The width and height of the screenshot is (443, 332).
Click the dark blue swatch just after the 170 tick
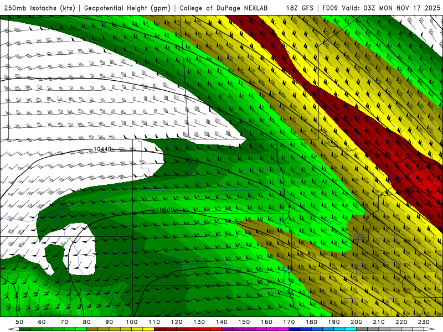coord(295,329)
